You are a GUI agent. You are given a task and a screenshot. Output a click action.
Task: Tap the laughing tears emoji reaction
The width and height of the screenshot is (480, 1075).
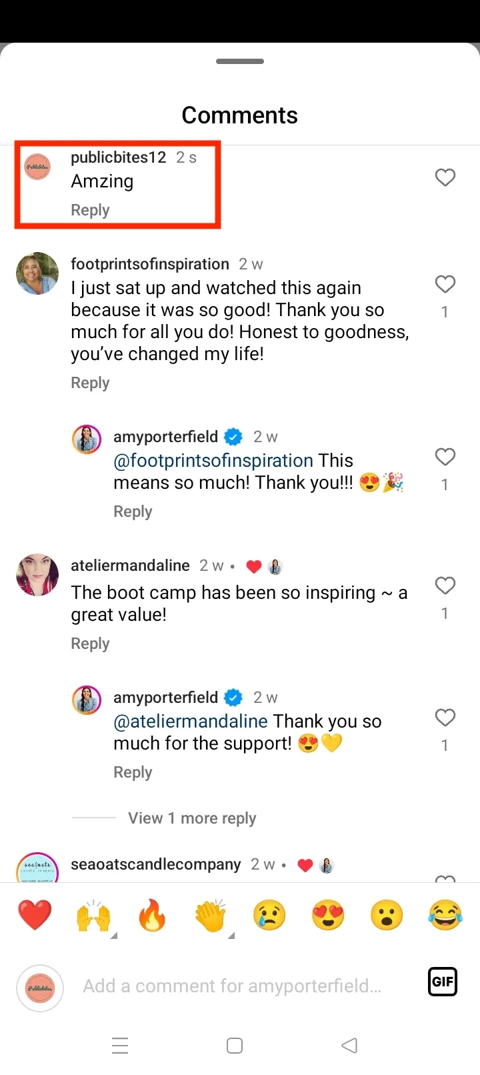coord(445,915)
